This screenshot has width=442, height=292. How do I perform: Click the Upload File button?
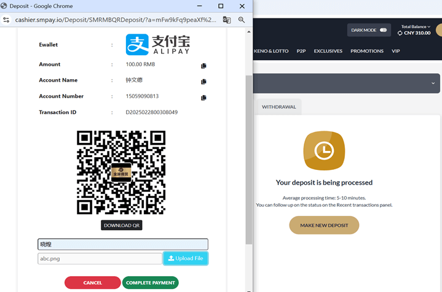(x=186, y=258)
